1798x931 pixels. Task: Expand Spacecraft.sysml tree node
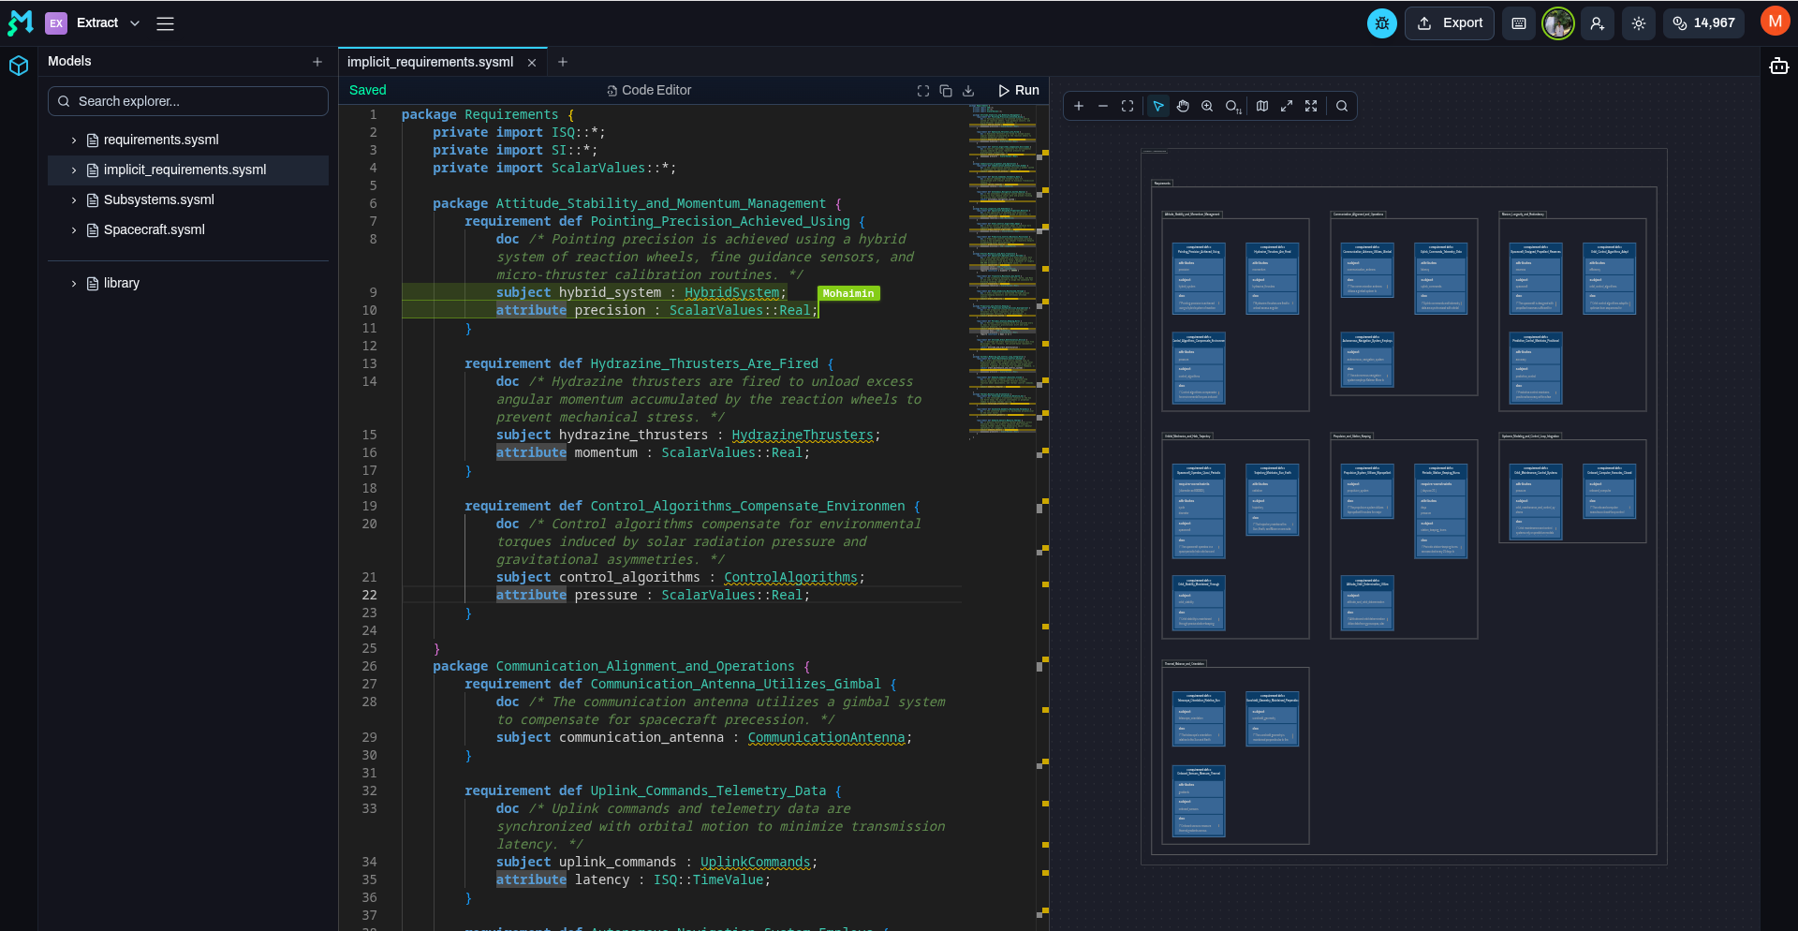74,229
